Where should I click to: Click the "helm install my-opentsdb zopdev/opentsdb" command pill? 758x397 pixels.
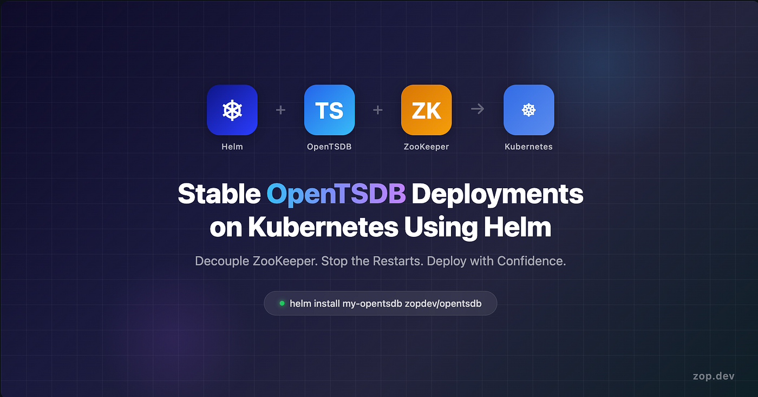pyautogui.click(x=380, y=303)
